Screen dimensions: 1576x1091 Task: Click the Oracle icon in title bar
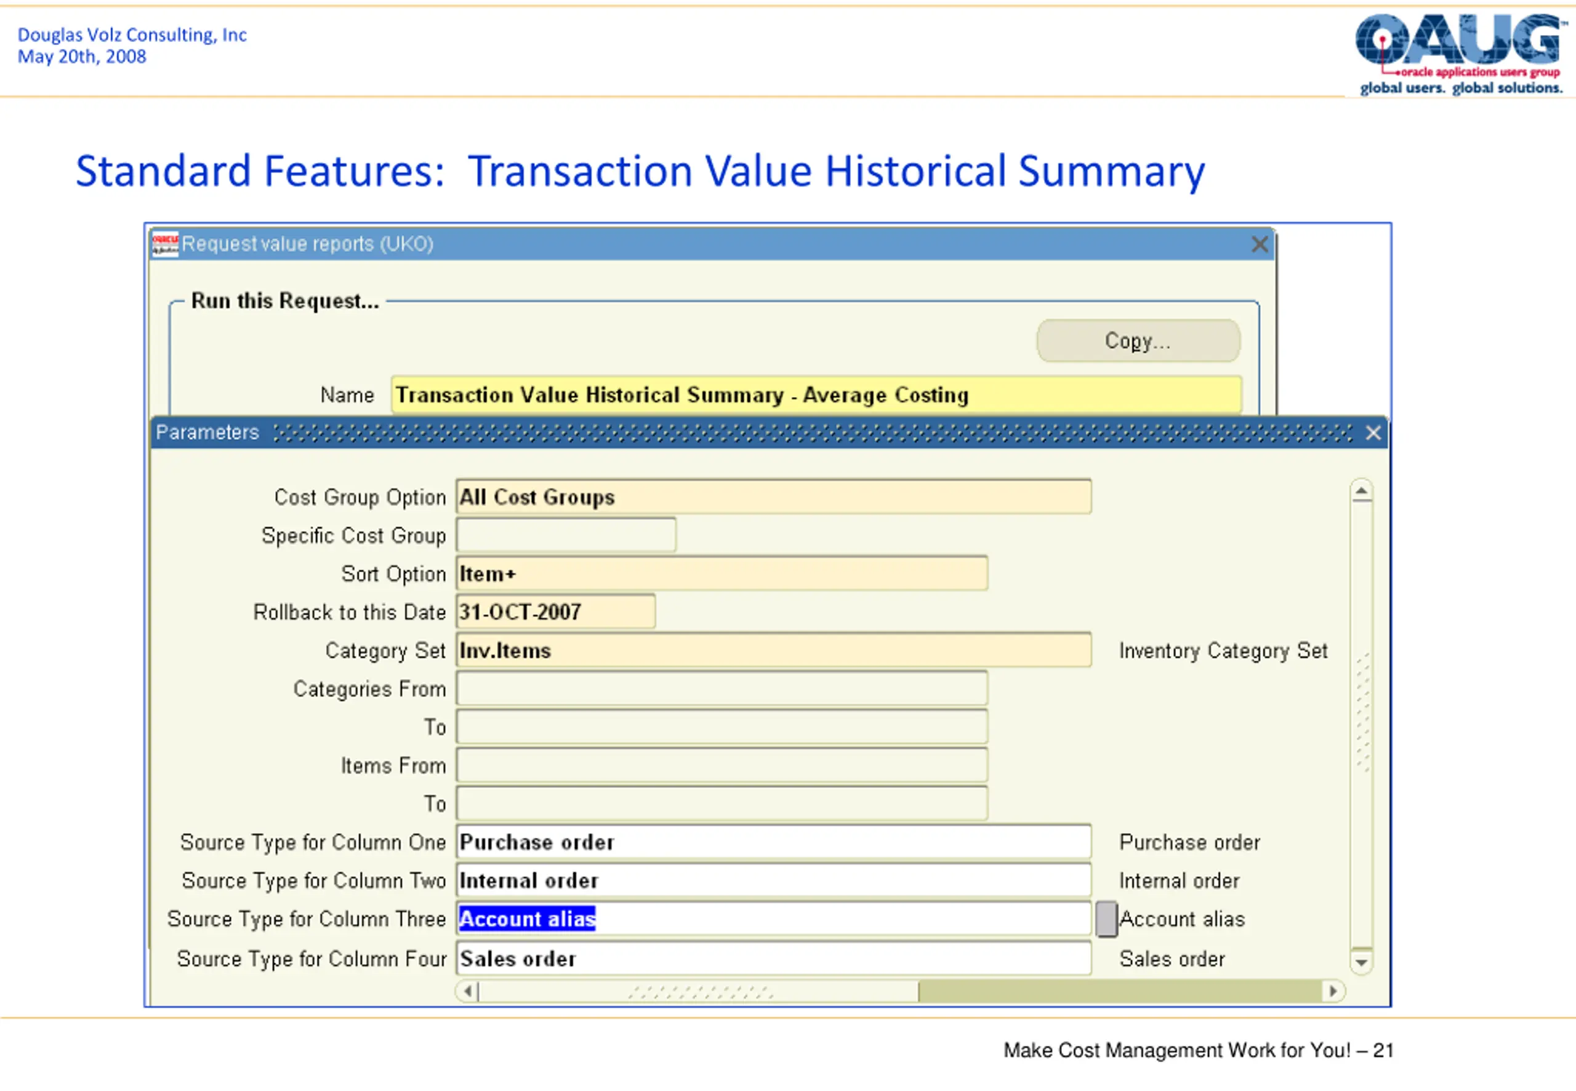165,244
